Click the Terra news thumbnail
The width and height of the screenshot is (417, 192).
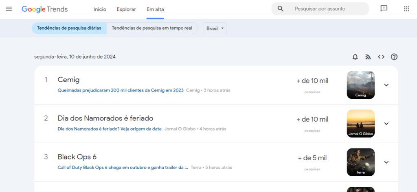coord(361,162)
